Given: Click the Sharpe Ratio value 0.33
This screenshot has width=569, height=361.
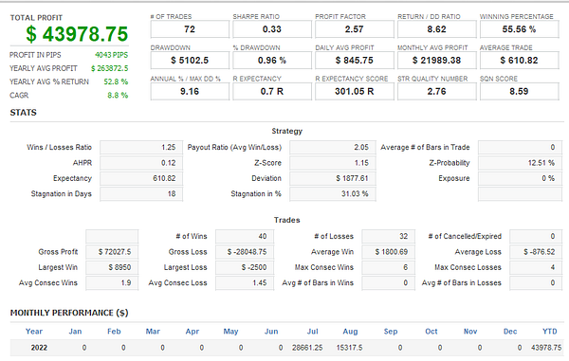Looking at the screenshot, I should tap(272, 29).
